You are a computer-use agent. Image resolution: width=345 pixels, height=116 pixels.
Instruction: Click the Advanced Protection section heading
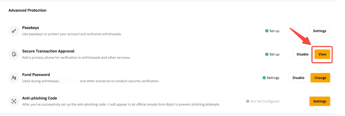click(27, 10)
